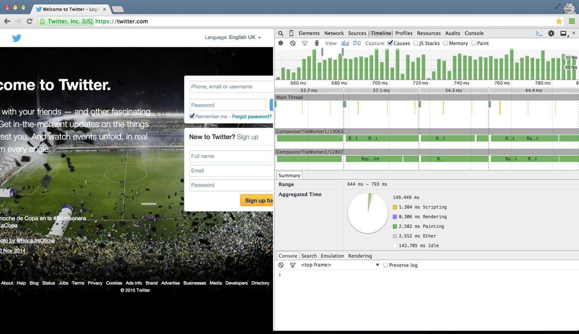Uncheck the Remember me checkbox
Image resolution: width=579 pixels, height=334 pixels.
click(192, 116)
